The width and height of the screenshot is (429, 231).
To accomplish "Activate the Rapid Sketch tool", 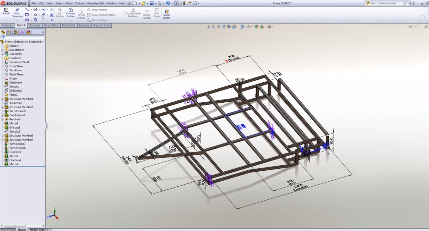I will [x=166, y=14].
